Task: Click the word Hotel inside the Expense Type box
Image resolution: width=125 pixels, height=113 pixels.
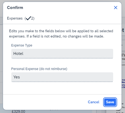Action: (x=18, y=54)
